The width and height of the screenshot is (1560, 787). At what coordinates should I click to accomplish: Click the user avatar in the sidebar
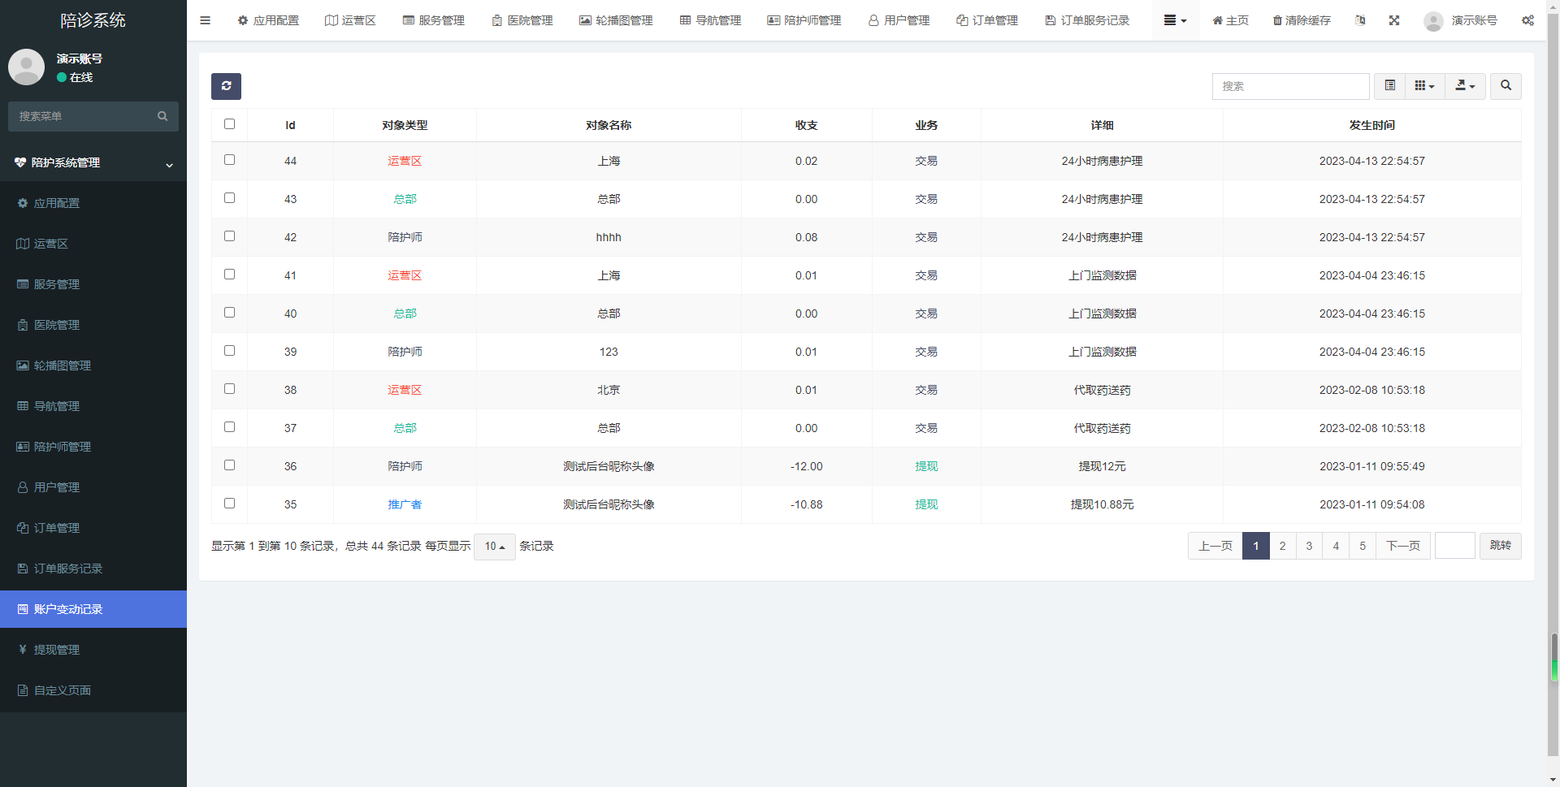tap(27, 67)
